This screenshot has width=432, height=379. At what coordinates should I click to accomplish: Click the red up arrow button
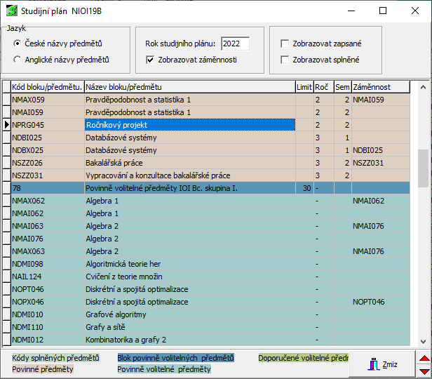coord(423,358)
